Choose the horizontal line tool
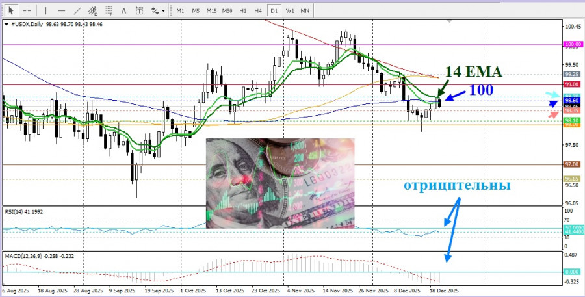The height and width of the screenshot is (297, 585). (60, 11)
